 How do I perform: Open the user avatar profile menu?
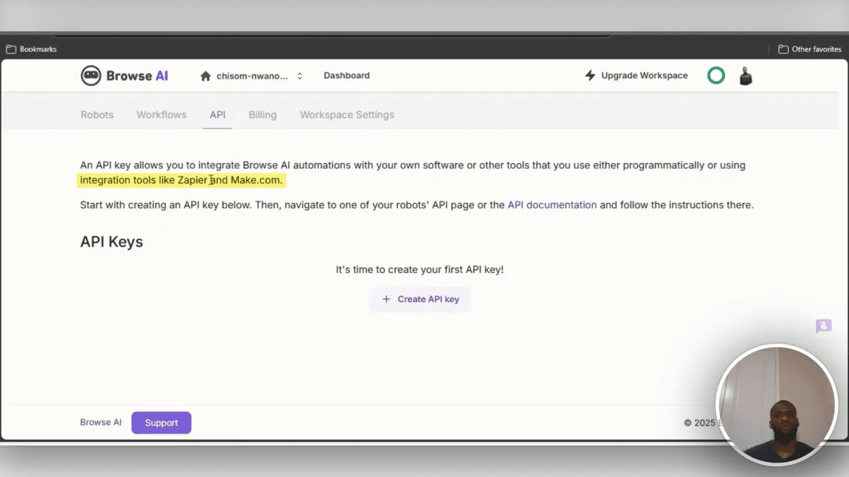pyautogui.click(x=745, y=75)
